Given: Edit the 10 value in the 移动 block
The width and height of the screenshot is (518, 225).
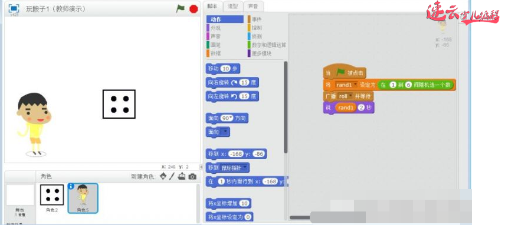Looking at the screenshot, I should (x=225, y=69).
